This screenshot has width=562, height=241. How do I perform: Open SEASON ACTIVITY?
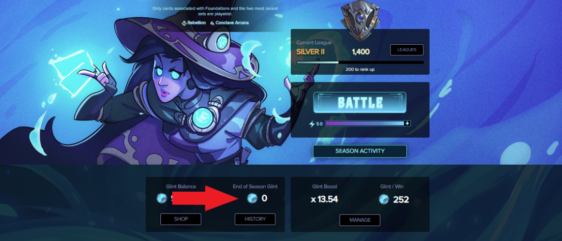(x=360, y=151)
